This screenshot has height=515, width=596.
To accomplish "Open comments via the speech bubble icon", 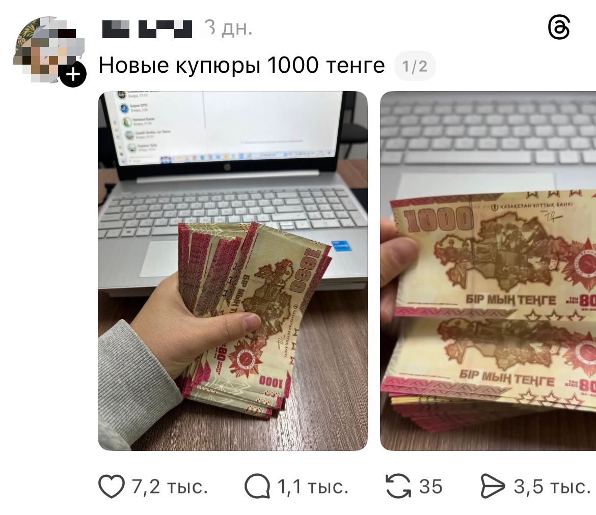I will [x=257, y=486].
